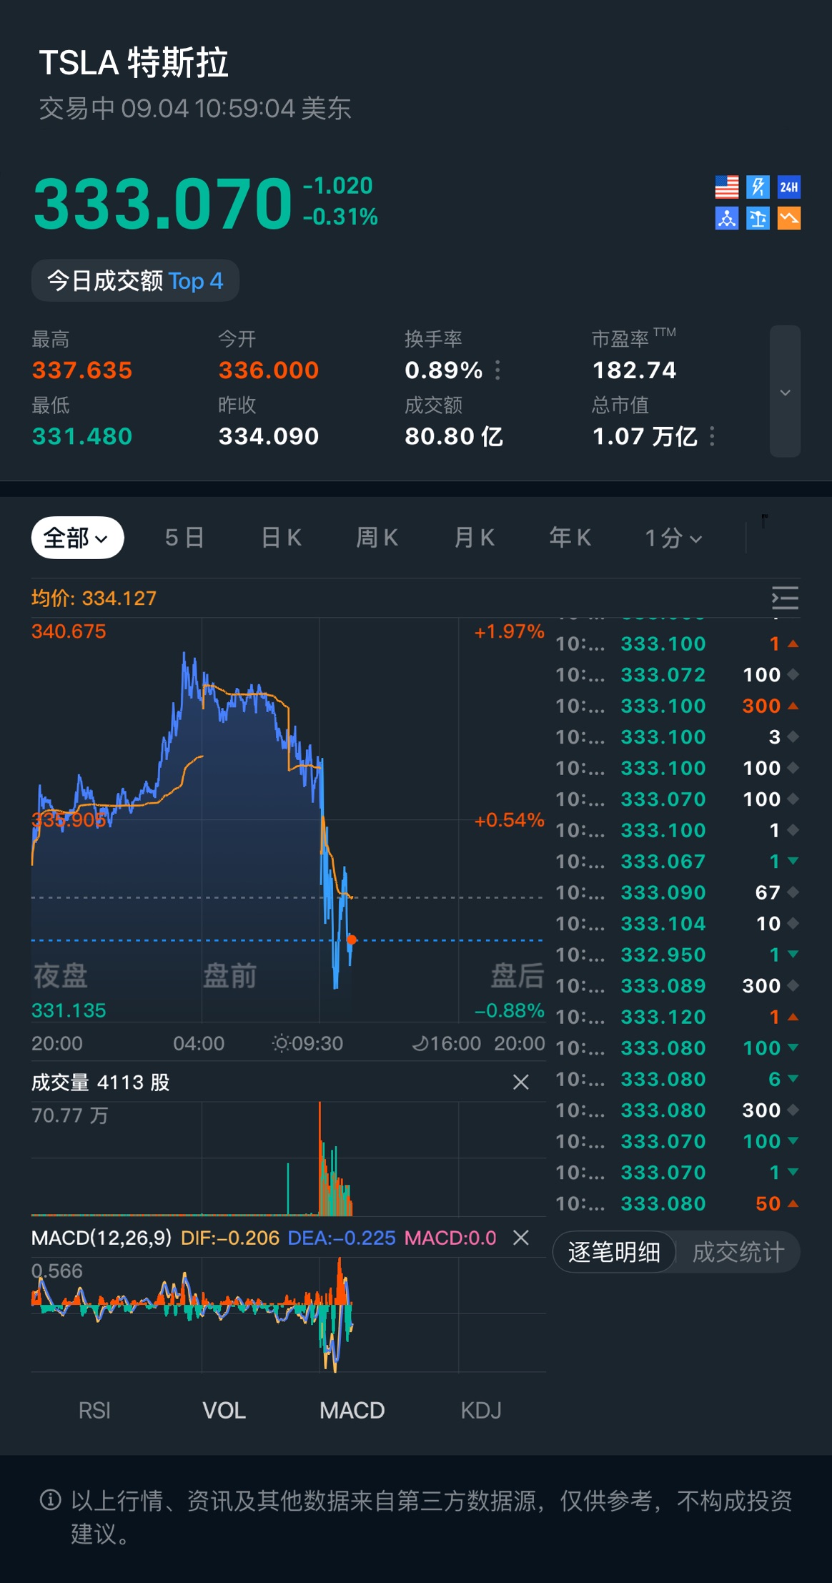
Task: Tap the current price 333.070
Action: (163, 204)
